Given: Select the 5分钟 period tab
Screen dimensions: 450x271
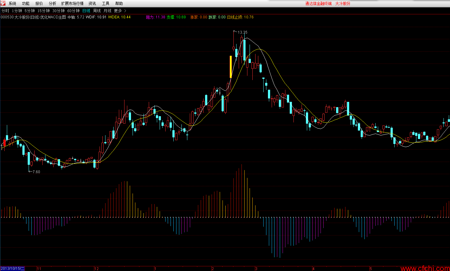Looking at the screenshot, I should click(30, 11).
